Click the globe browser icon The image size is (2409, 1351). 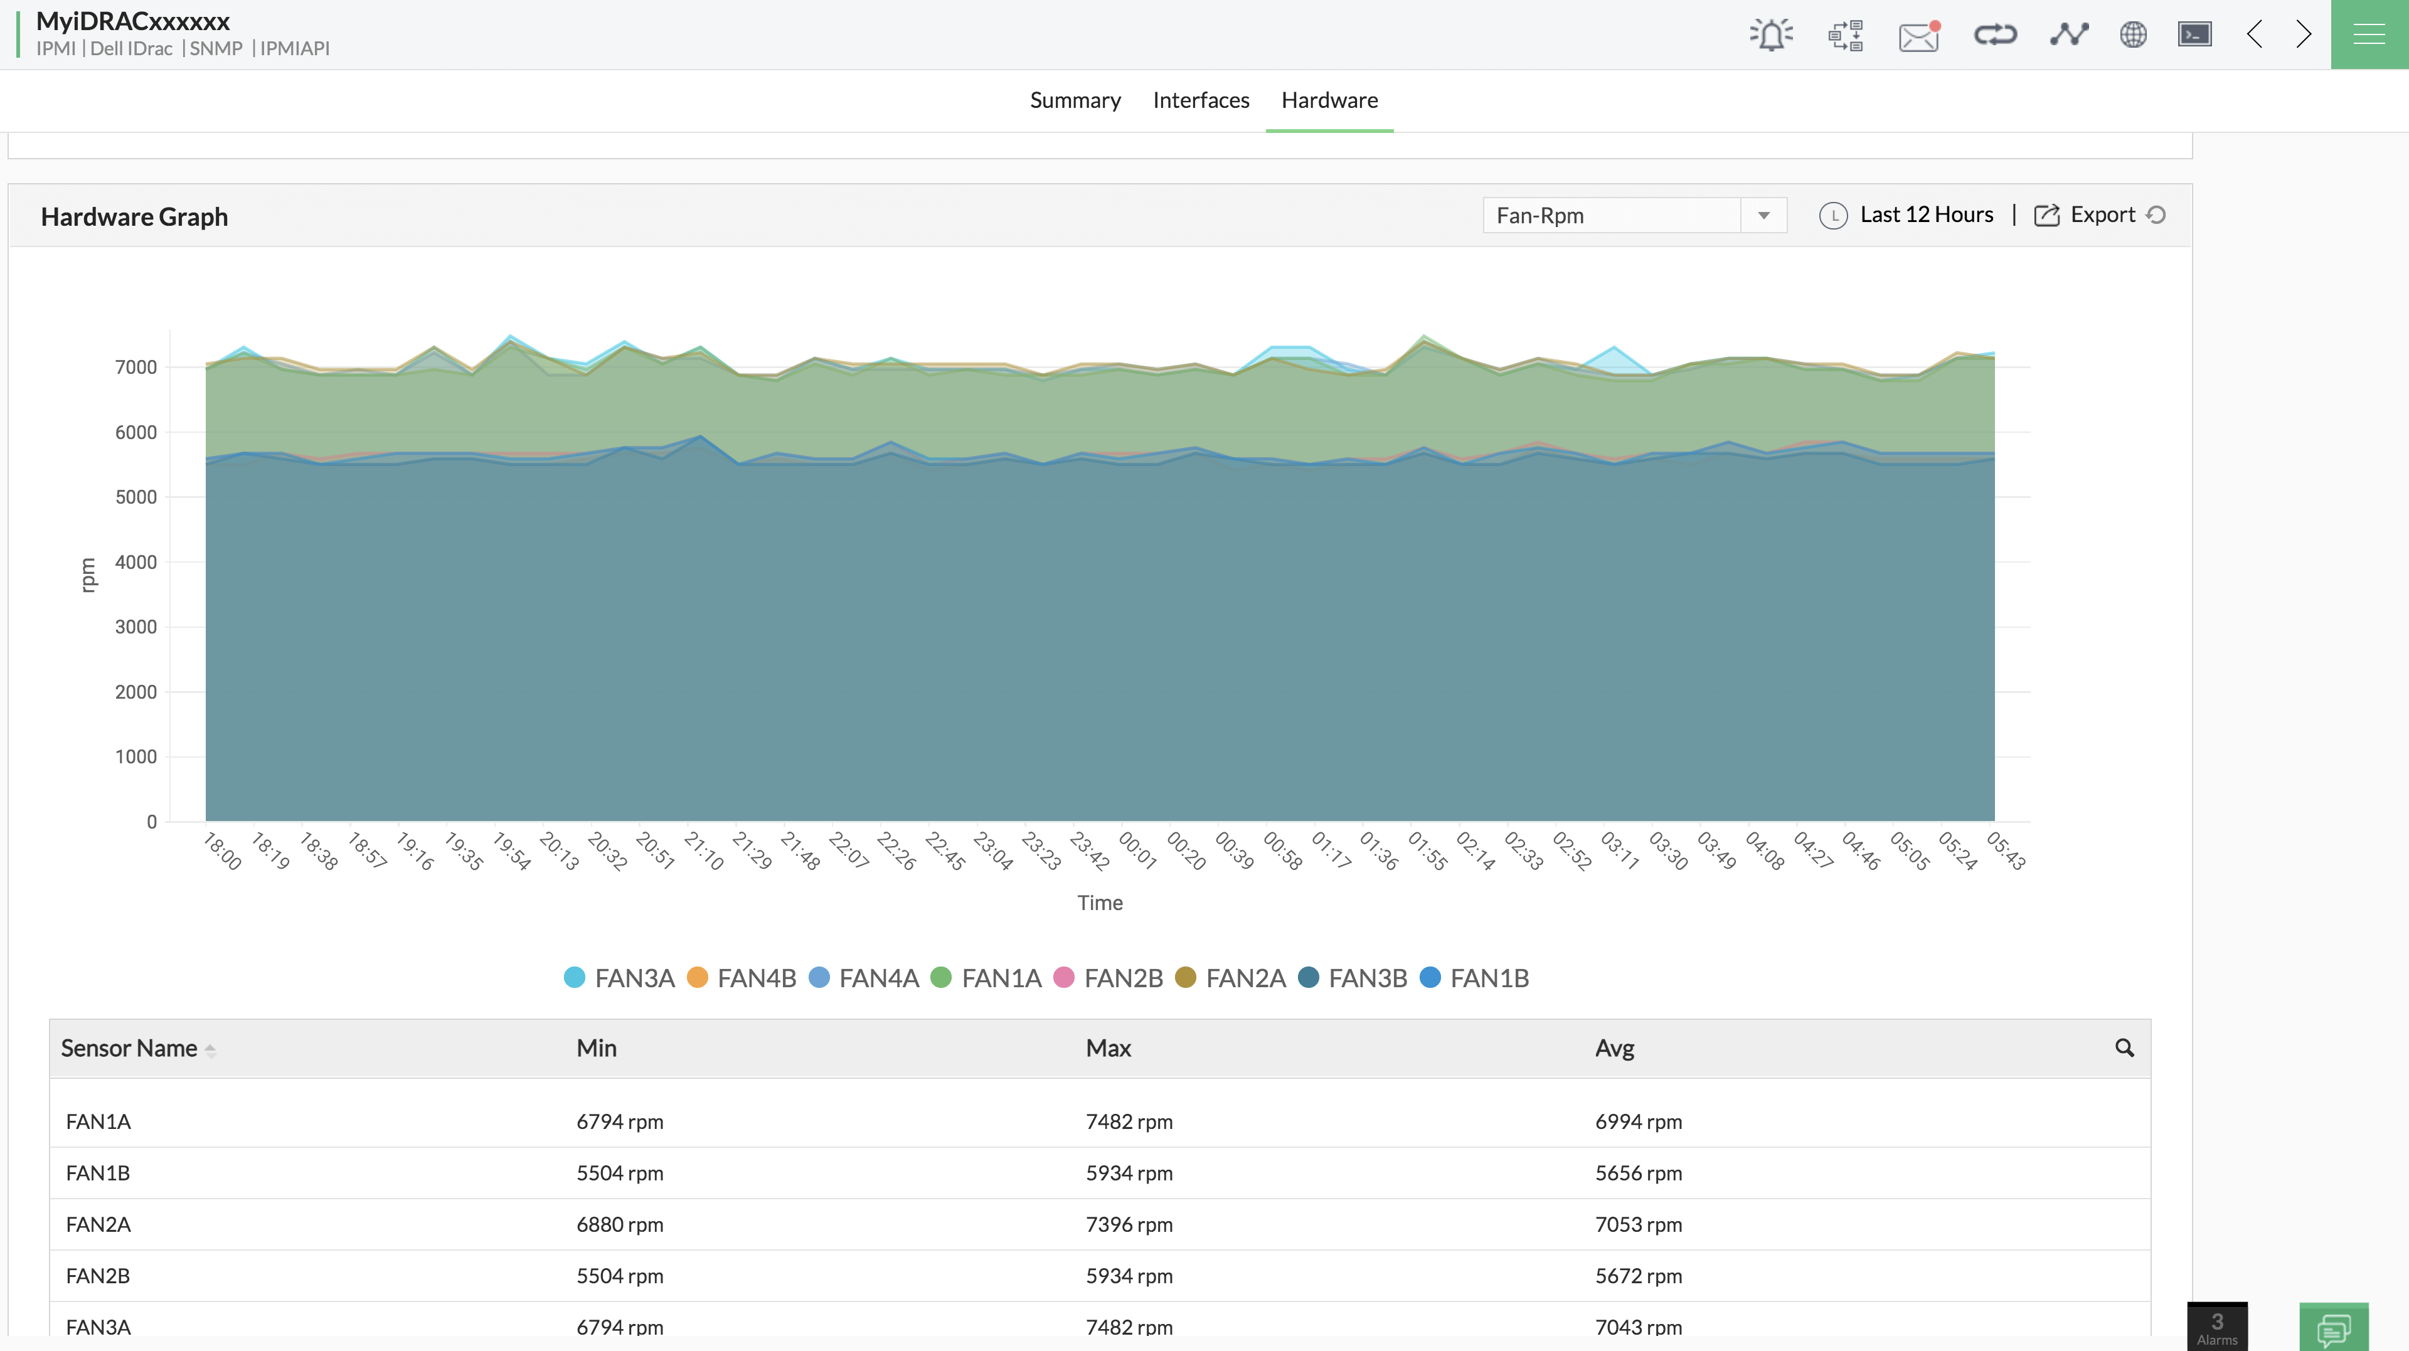(2133, 34)
